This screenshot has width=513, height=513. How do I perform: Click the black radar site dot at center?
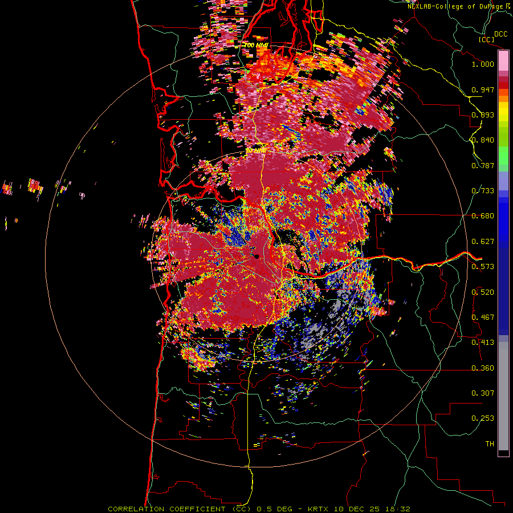(256, 256)
